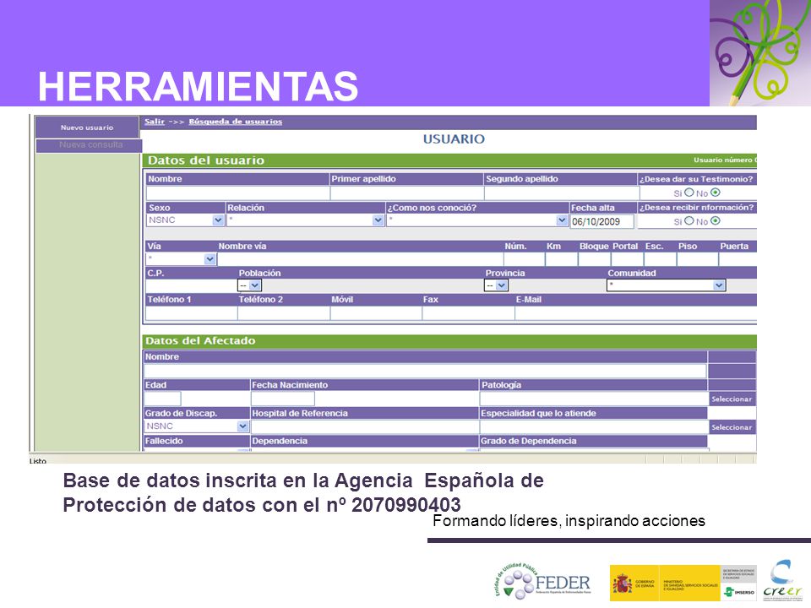
Task: Open the Nuevo usuario menu item
Action: (x=87, y=128)
